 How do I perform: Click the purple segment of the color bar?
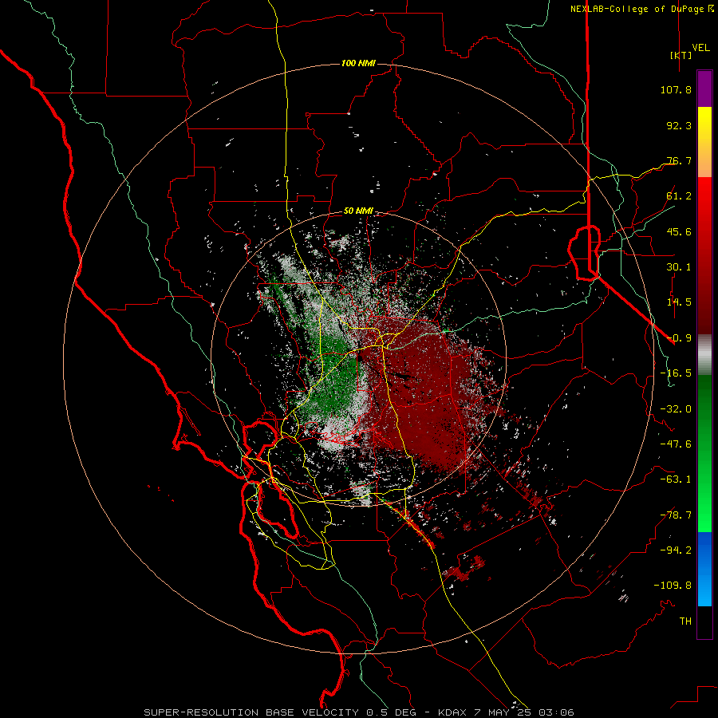click(704, 89)
